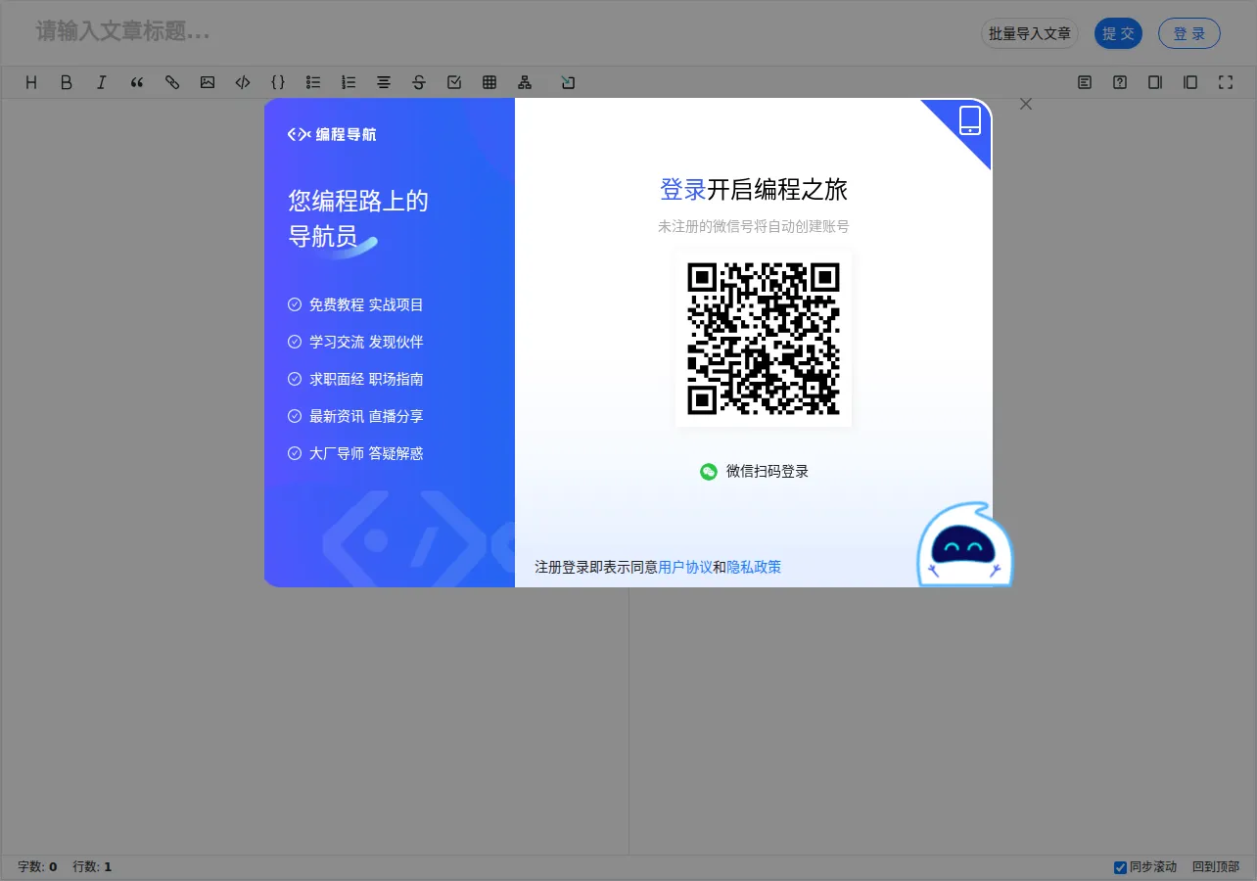Insert a hyperlink with the link icon

[x=172, y=82]
